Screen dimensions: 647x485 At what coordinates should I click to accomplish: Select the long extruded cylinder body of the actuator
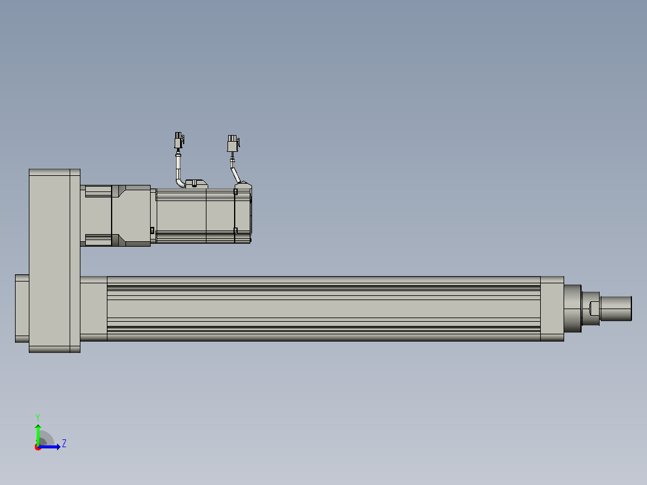click(x=323, y=309)
